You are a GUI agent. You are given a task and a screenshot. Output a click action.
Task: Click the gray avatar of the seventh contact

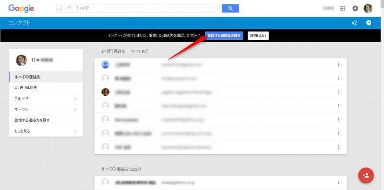point(105,147)
